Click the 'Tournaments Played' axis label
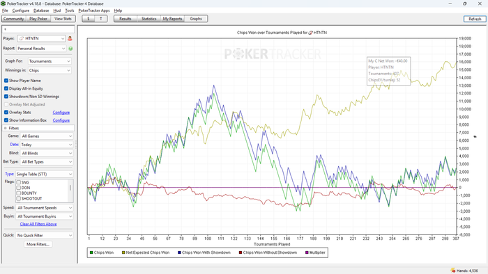The image size is (488, 274). 272,244
